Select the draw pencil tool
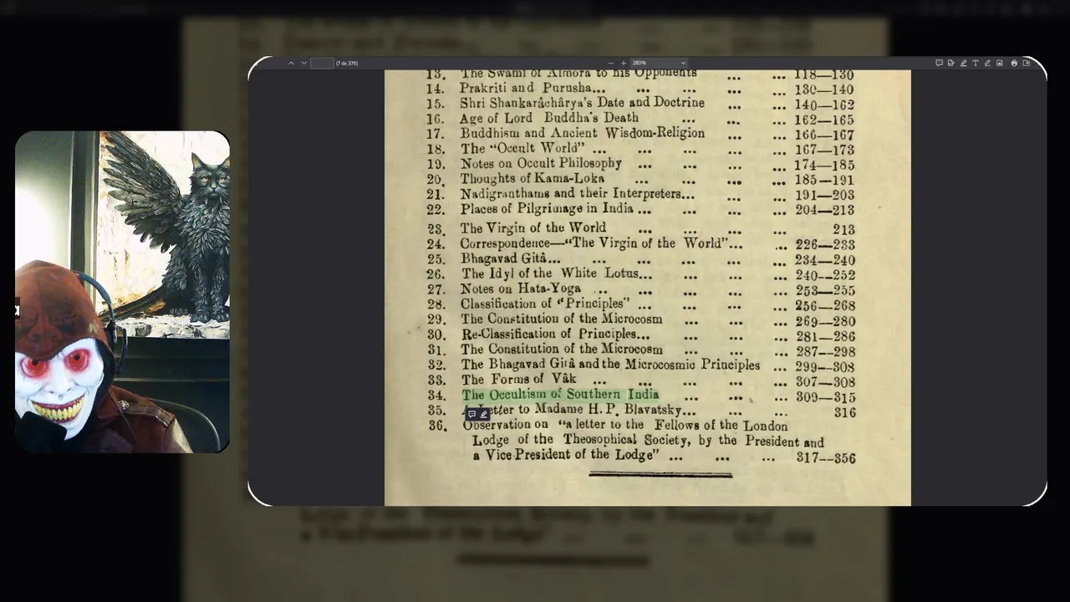The height and width of the screenshot is (602, 1070). pos(987,63)
